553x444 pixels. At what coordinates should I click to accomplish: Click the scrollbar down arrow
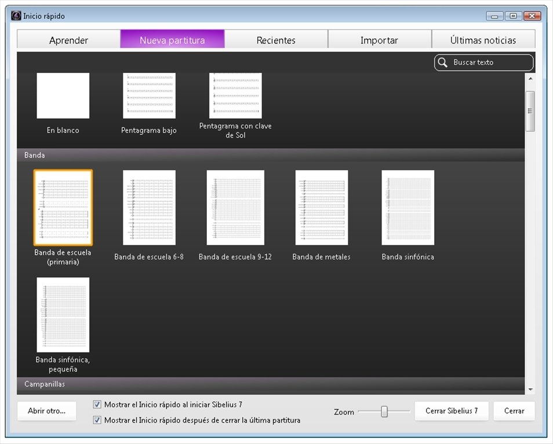530,390
